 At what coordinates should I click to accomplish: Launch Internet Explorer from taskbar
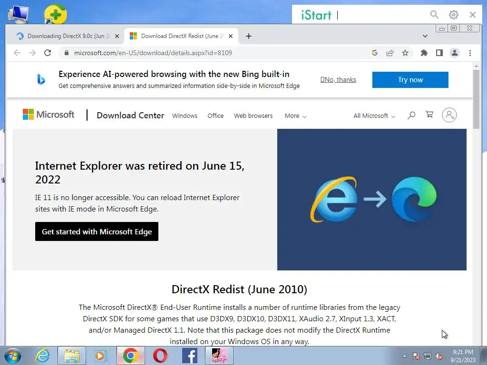(42, 355)
